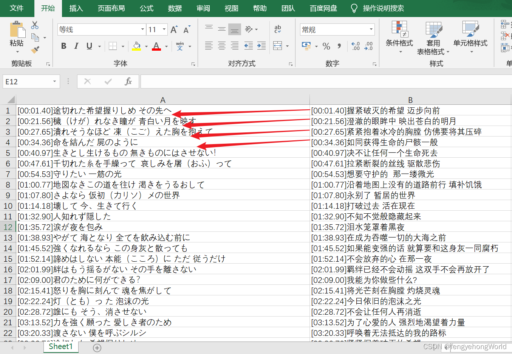Switch to the Baidu Netdisk (百度网盘) tab
The width and height of the screenshot is (512, 354).
pos(323,8)
